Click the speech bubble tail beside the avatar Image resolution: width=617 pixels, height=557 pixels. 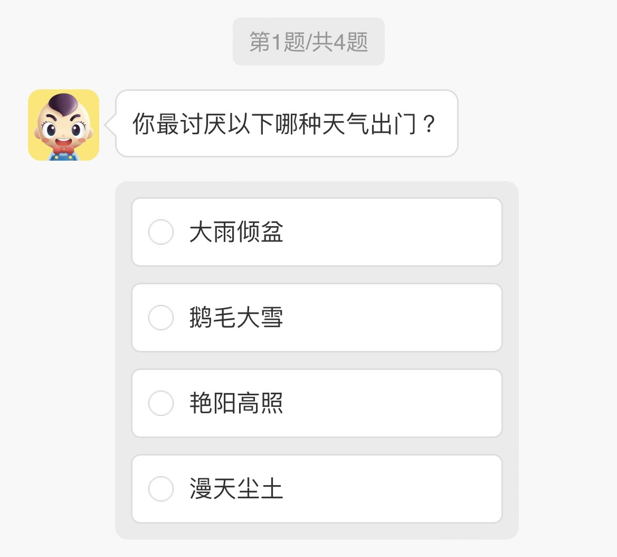[110, 125]
